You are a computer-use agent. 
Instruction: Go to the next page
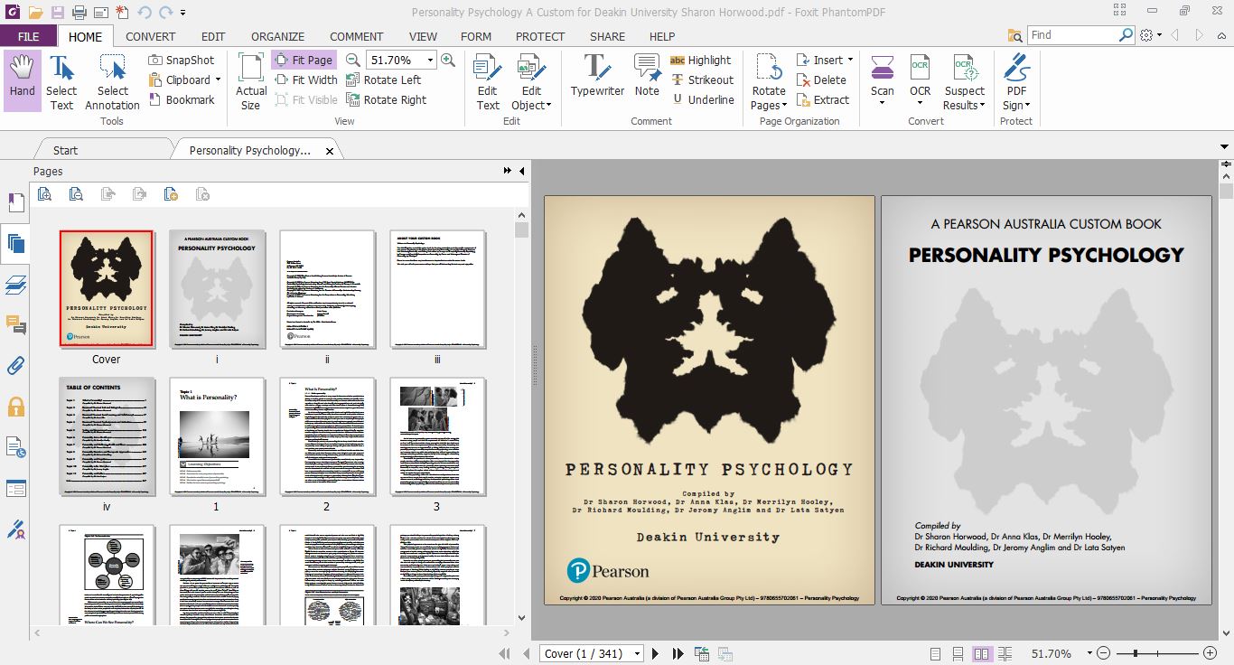(x=655, y=653)
